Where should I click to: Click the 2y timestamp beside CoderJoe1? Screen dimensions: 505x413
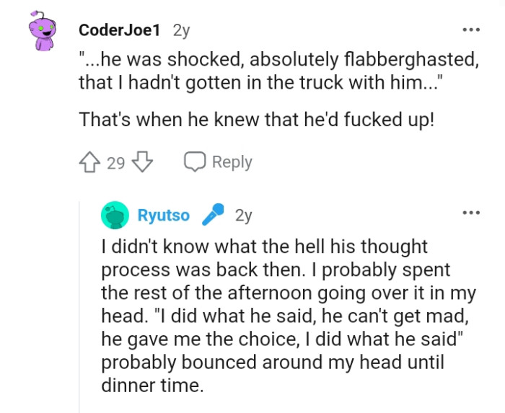[x=183, y=30]
